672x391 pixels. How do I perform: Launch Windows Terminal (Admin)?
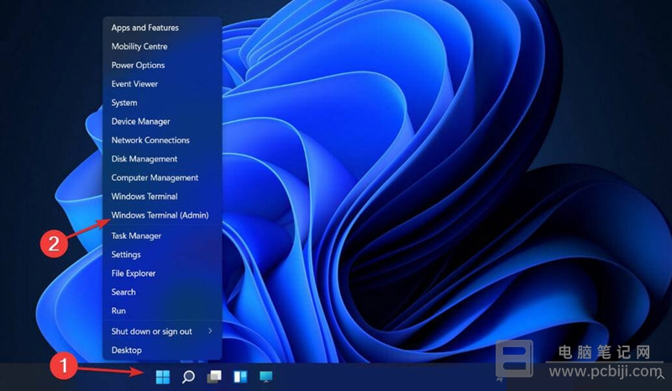[160, 215]
